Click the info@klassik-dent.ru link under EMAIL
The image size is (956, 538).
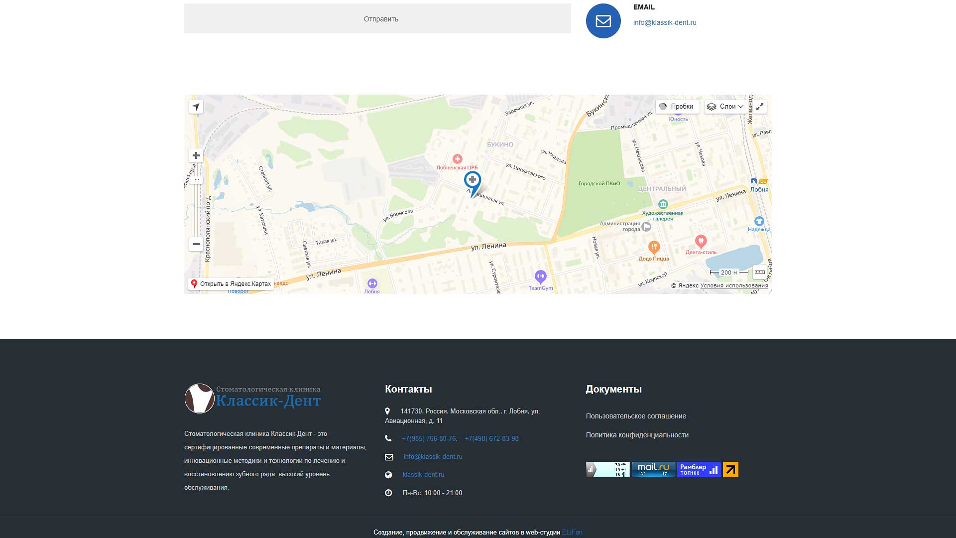(x=665, y=22)
